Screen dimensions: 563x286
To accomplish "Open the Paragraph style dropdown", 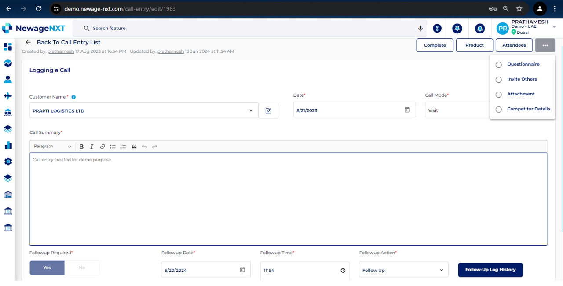I will 53,147.
